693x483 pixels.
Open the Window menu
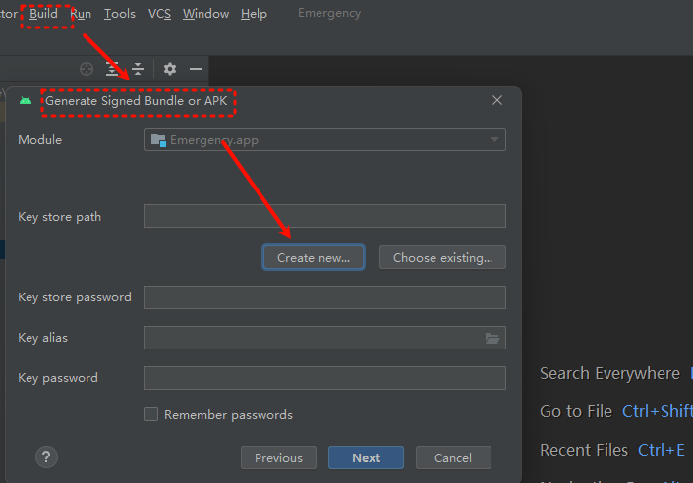pyautogui.click(x=206, y=14)
